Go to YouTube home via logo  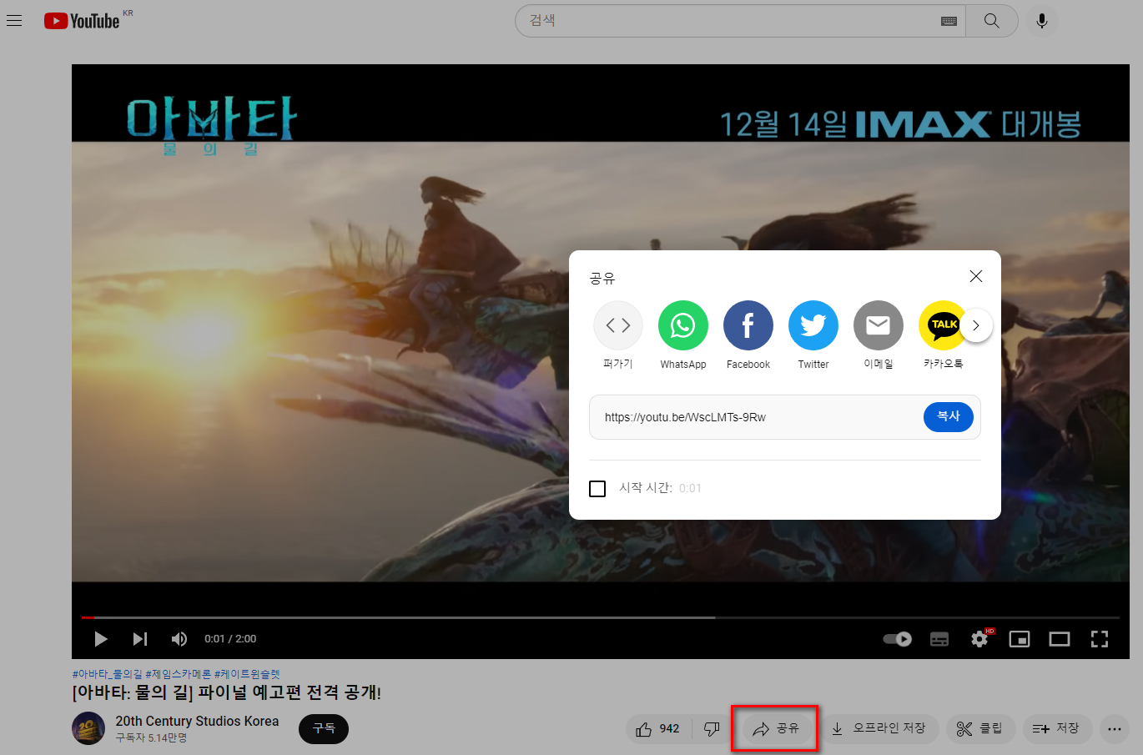tap(82, 21)
